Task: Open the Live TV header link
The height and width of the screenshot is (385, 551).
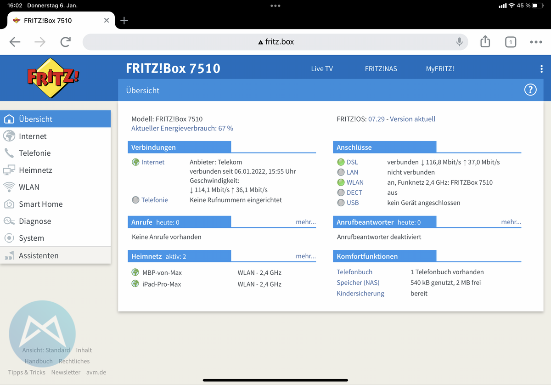Action: (322, 68)
